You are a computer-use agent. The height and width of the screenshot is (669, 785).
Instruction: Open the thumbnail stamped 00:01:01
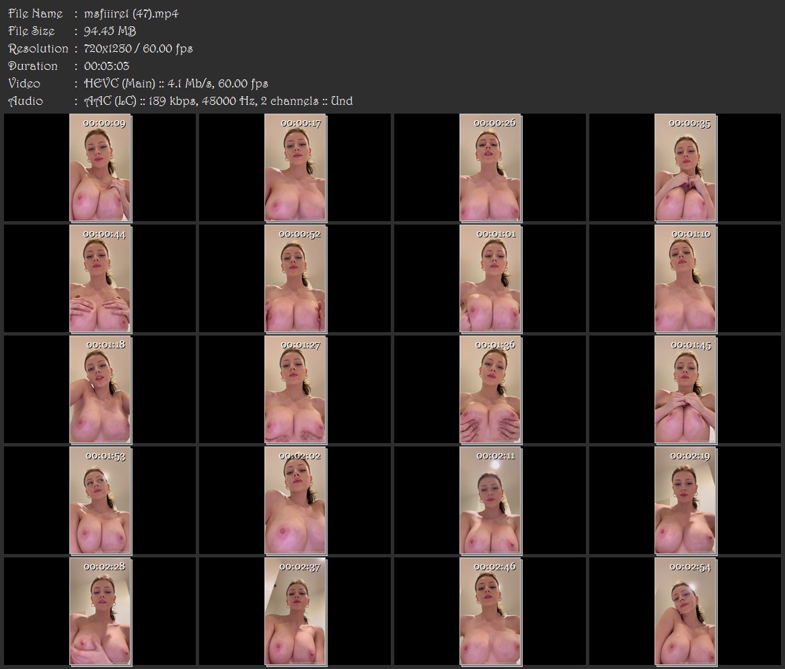pos(490,279)
